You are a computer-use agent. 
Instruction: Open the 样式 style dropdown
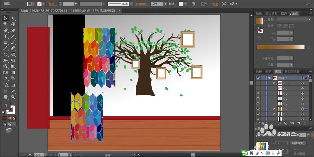click(x=185, y=4)
